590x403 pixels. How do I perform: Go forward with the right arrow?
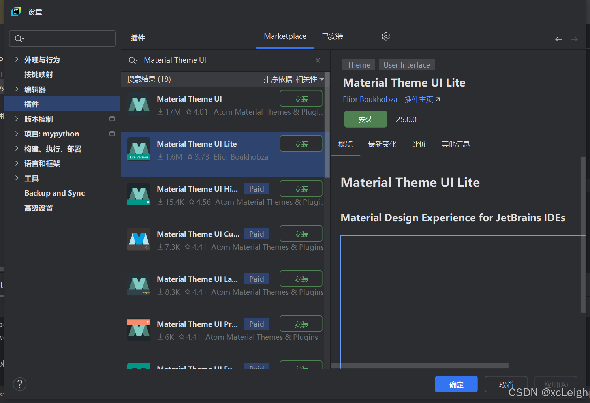click(574, 39)
